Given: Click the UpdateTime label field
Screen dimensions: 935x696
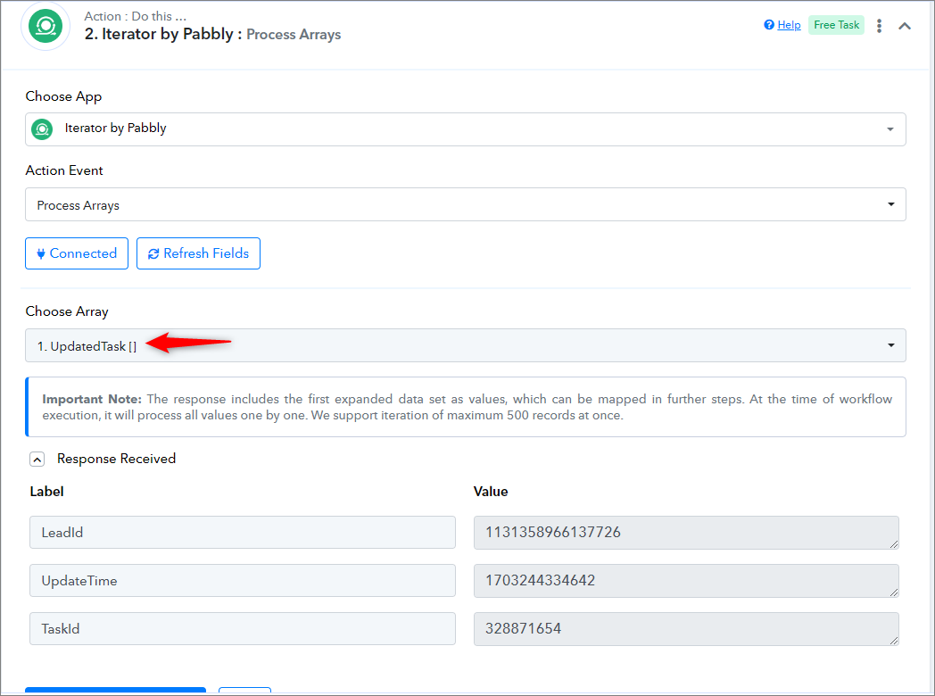Looking at the screenshot, I should point(242,580).
